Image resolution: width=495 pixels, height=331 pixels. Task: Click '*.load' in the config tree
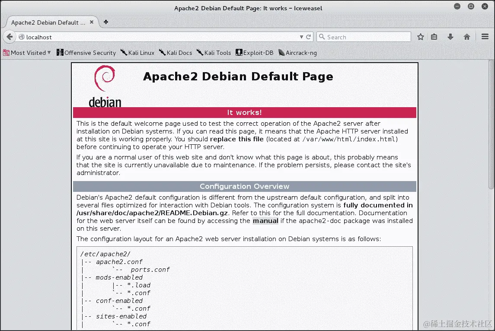coord(139,285)
